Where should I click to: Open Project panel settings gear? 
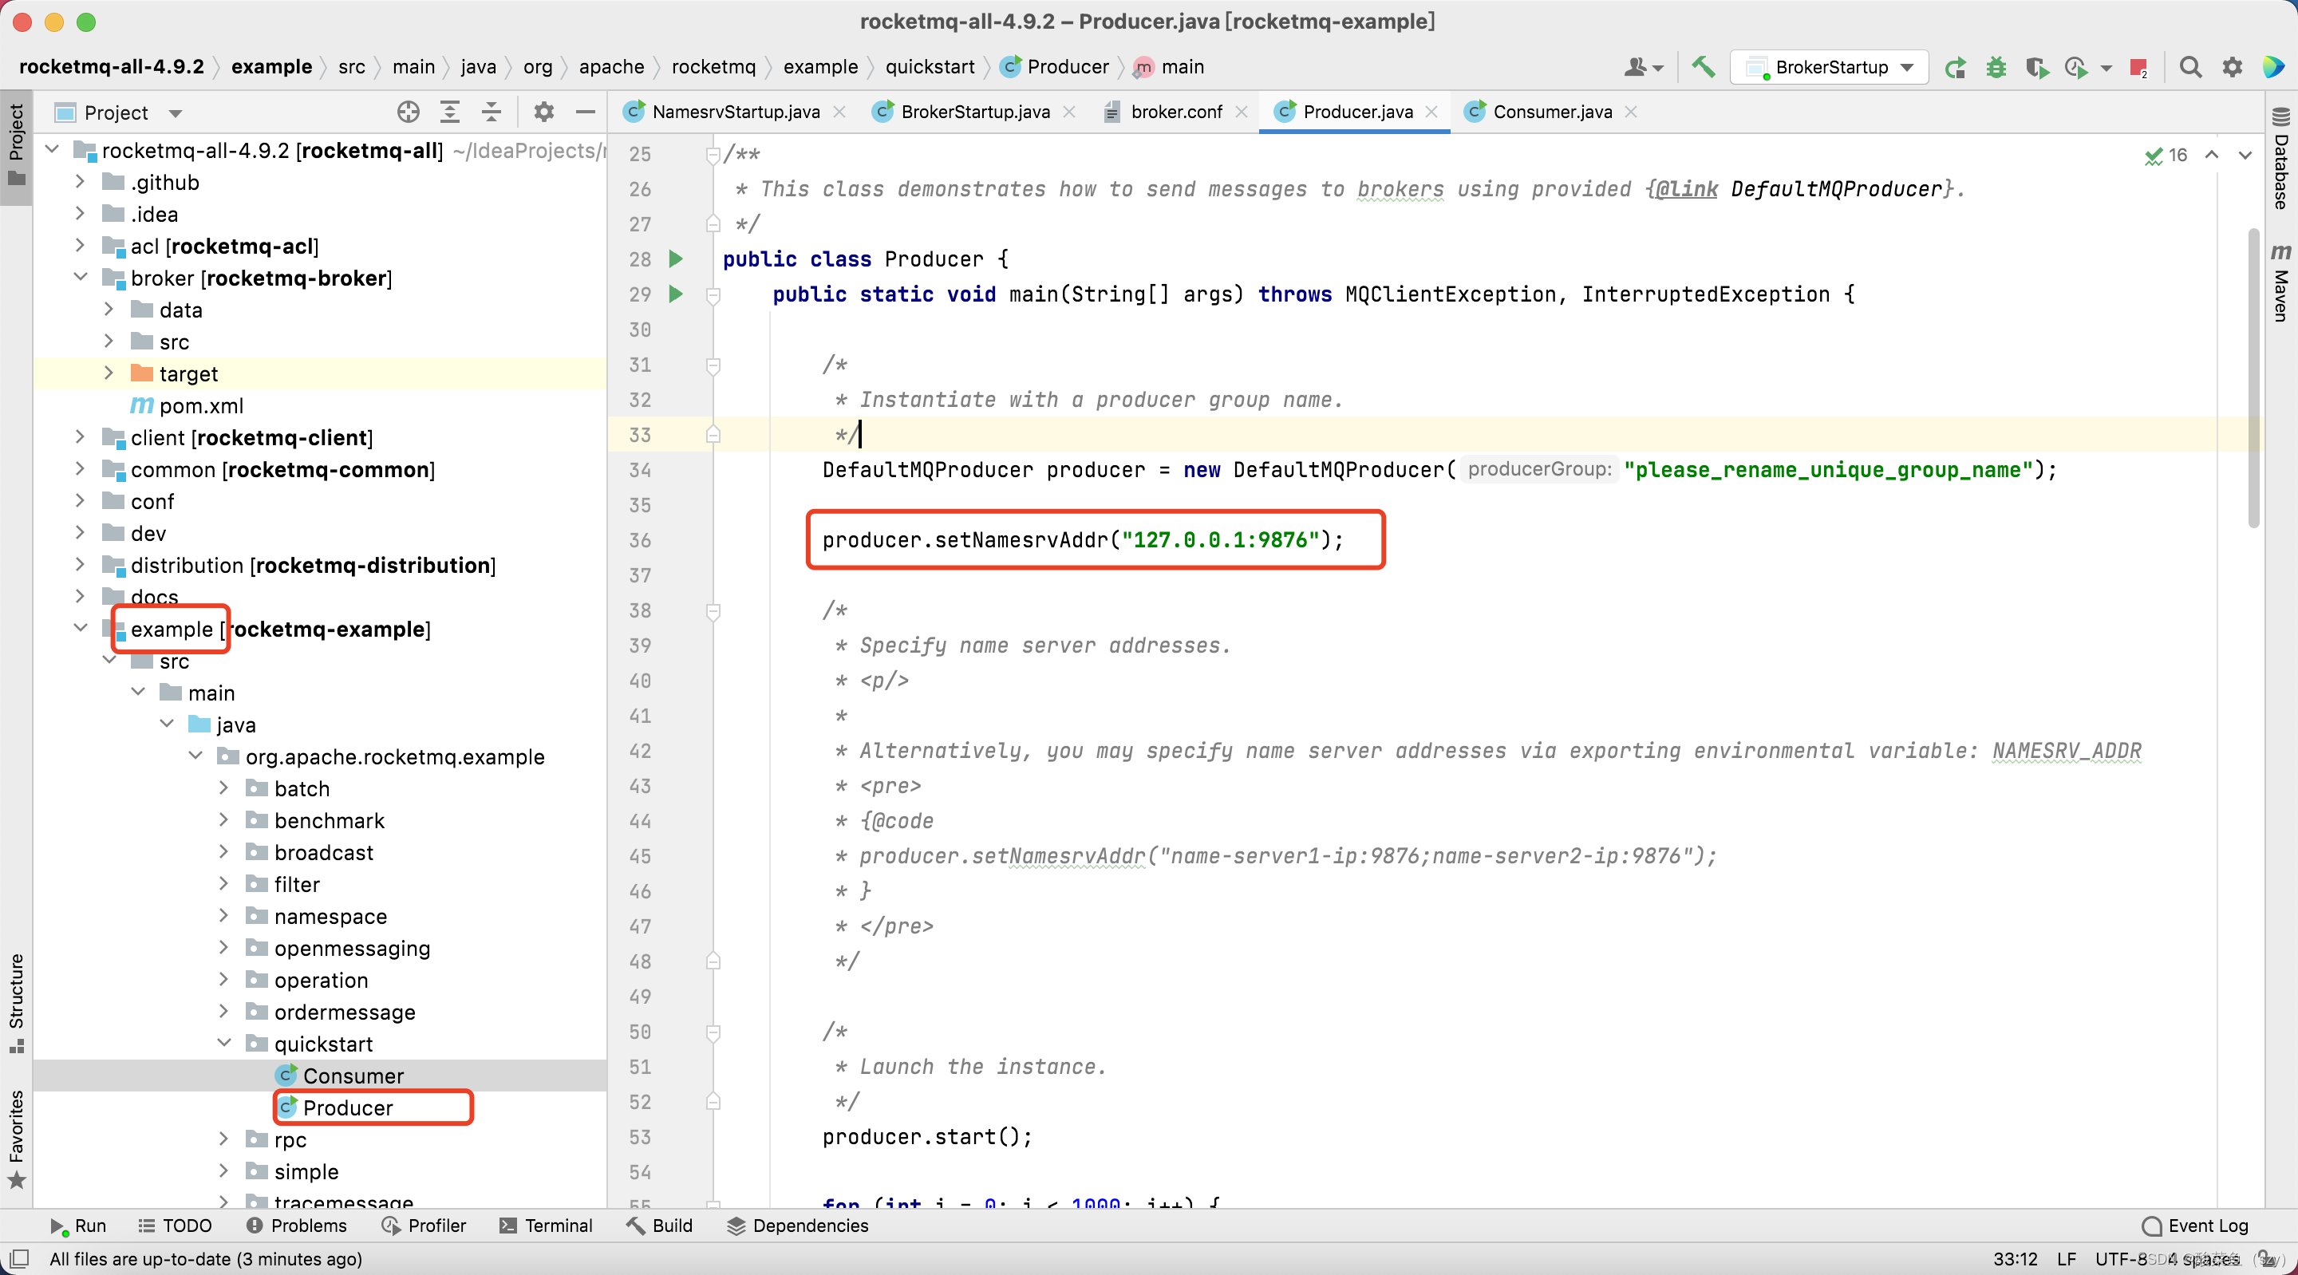(x=543, y=112)
